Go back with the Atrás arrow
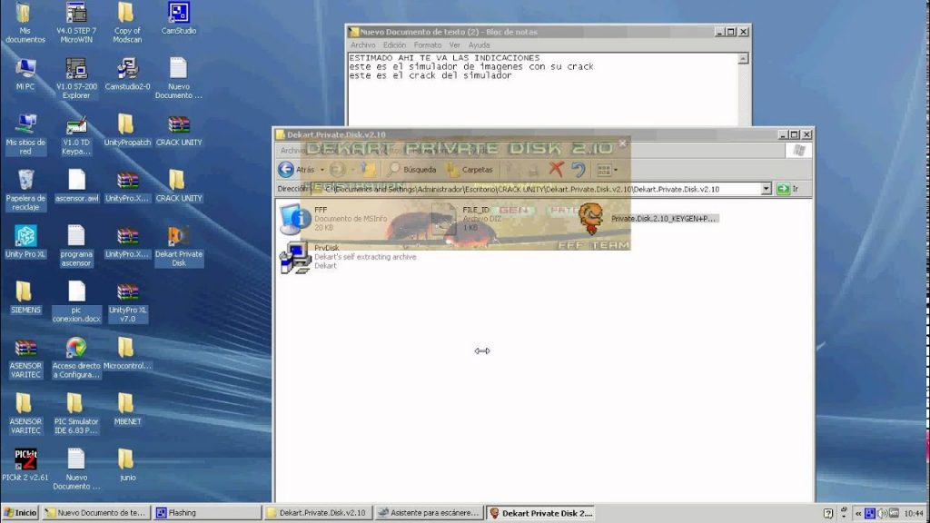 point(296,170)
